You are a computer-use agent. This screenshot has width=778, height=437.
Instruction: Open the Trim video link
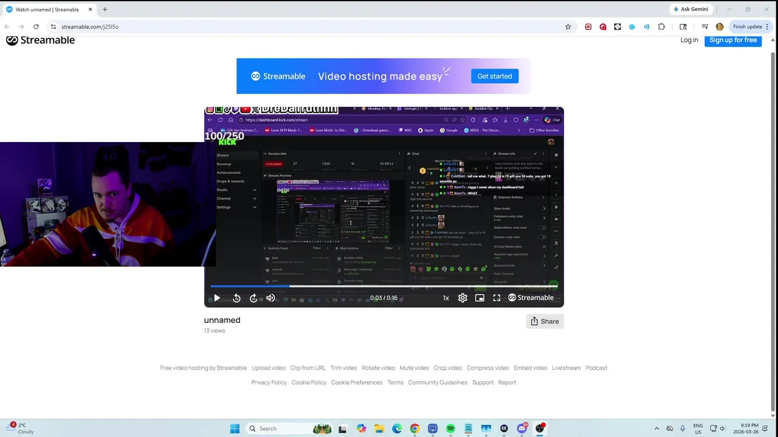point(343,368)
